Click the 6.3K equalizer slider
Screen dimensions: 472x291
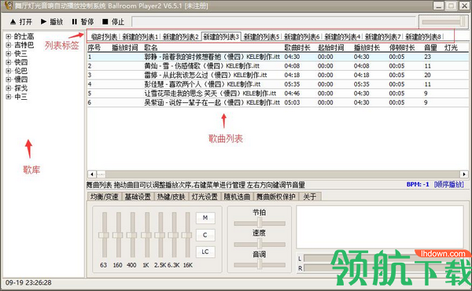coord(174,235)
